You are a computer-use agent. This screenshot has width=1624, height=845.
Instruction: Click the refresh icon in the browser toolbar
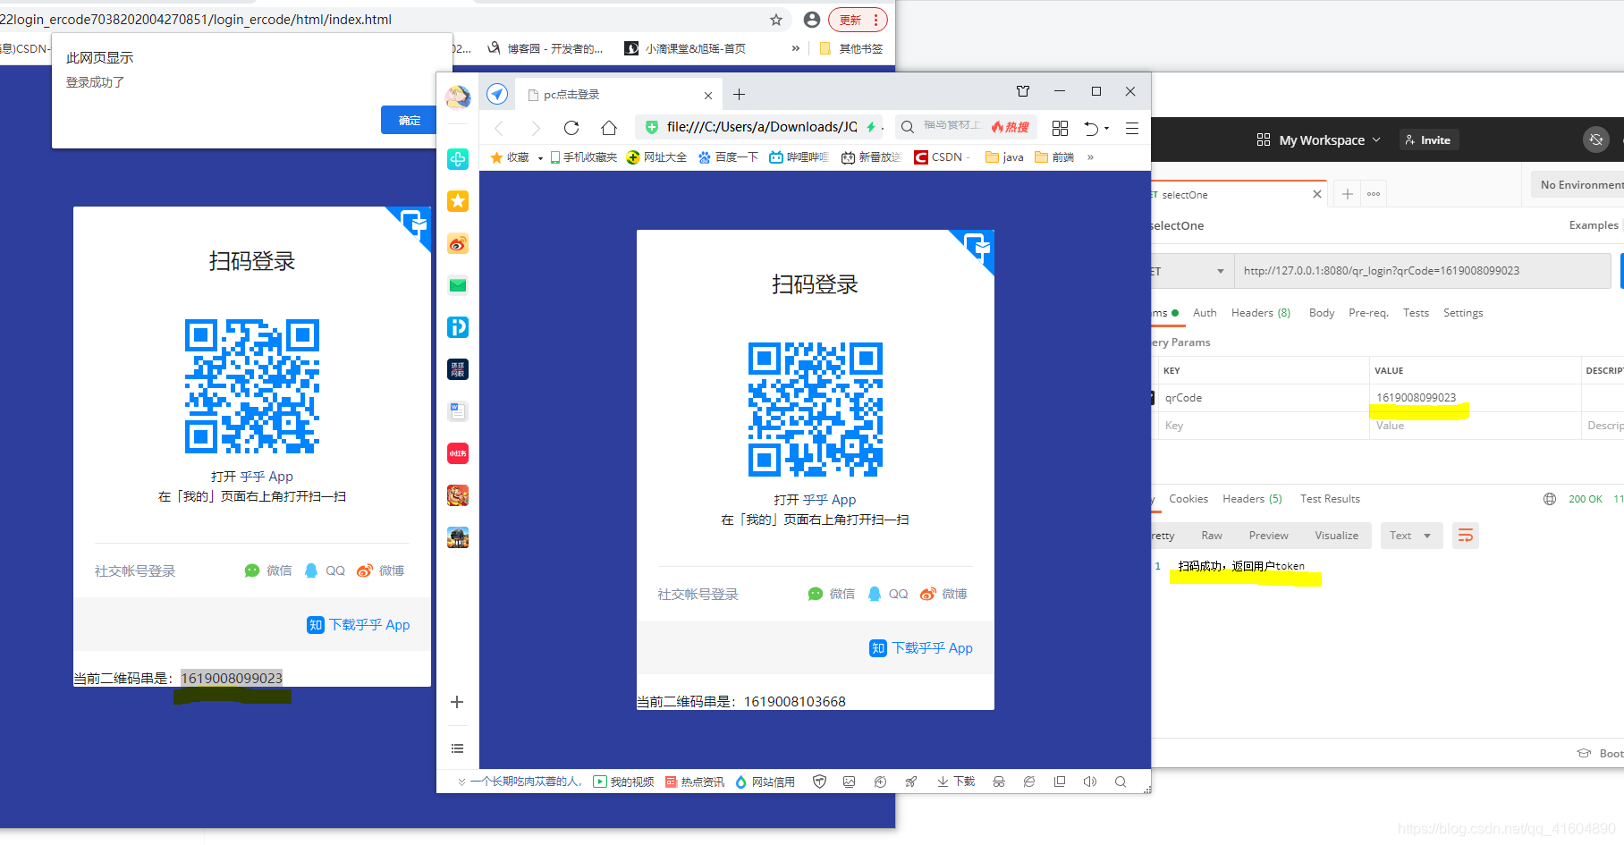point(571,127)
